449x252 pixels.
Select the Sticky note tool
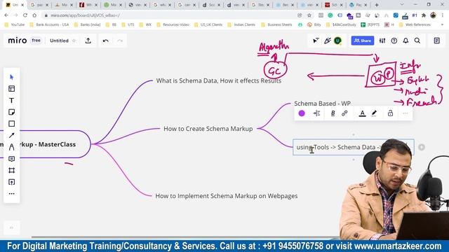(x=11, y=112)
